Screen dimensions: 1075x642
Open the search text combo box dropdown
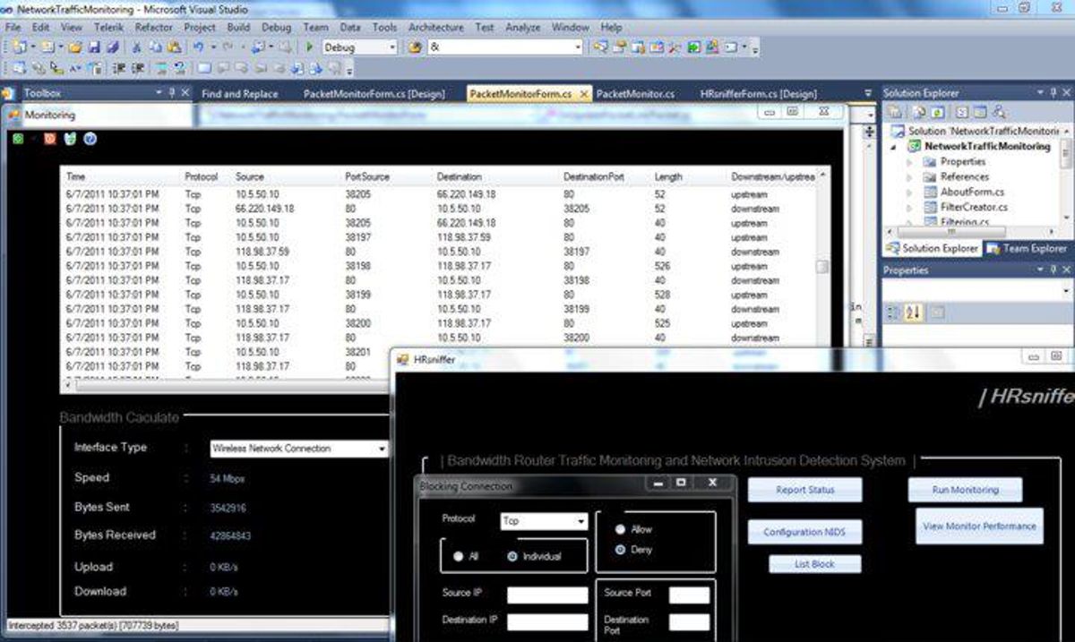[578, 47]
